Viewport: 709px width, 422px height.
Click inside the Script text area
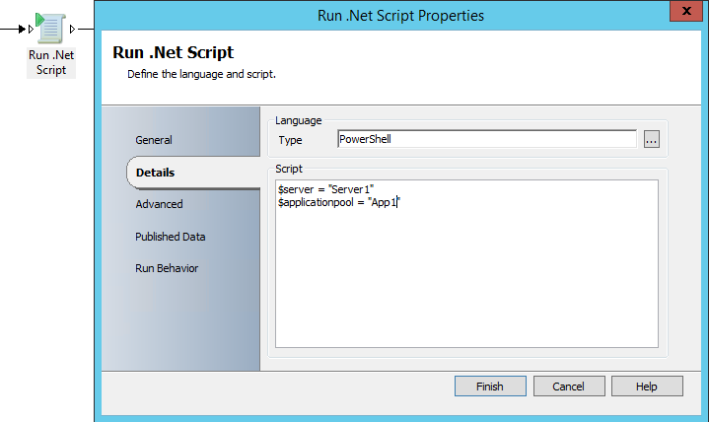pyautogui.click(x=466, y=263)
